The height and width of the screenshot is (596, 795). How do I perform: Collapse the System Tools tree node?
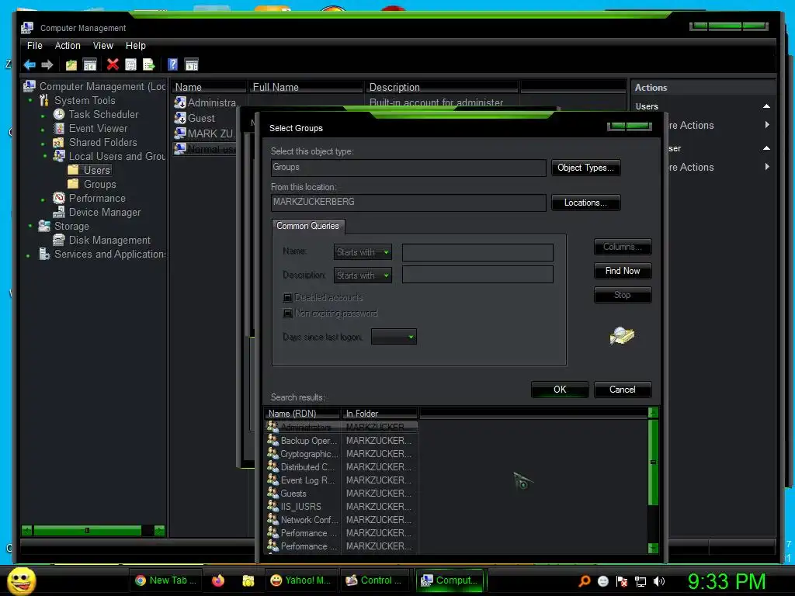pos(30,100)
